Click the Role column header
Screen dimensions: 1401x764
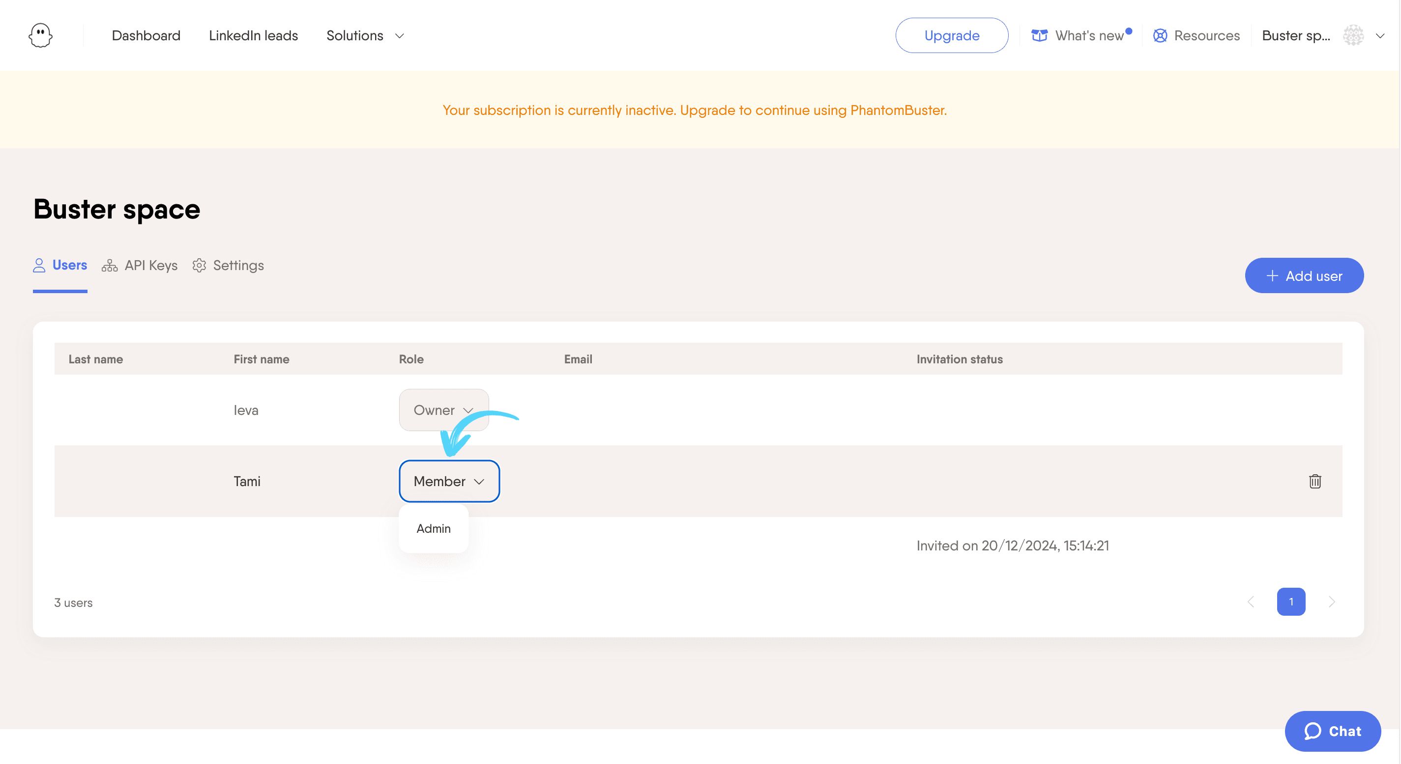pos(410,359)
